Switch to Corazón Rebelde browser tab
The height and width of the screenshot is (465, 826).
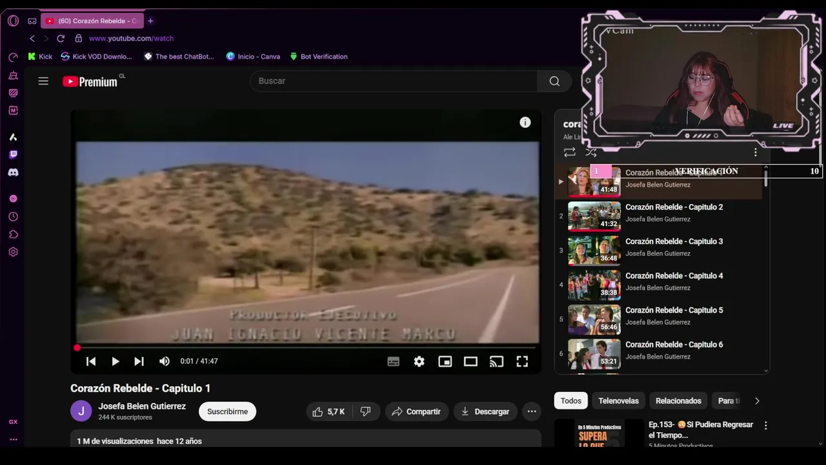92,21
